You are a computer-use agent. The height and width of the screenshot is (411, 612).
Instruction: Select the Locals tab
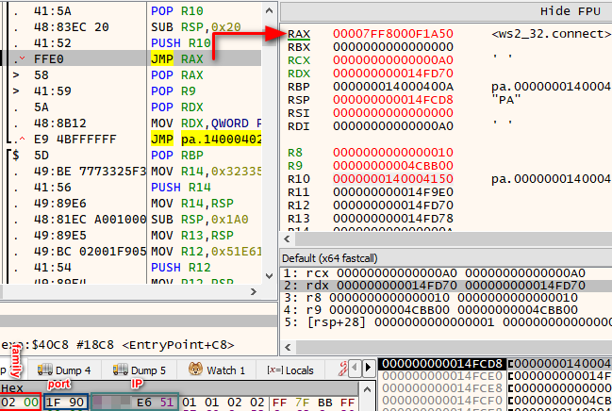[290, 370]
